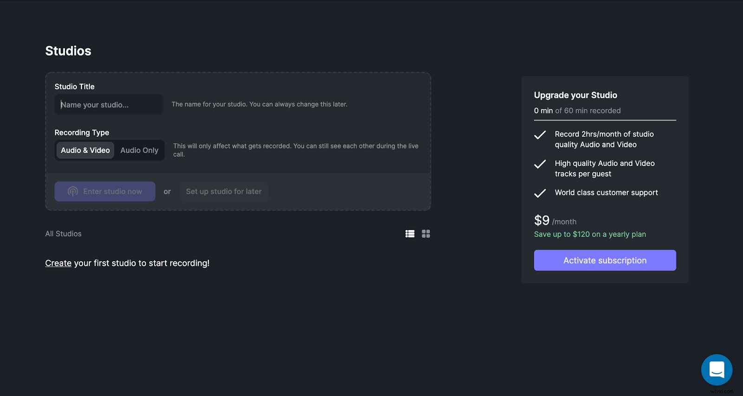Click checkmark beside World class customer support
The image size is (743, 396).
540,193
